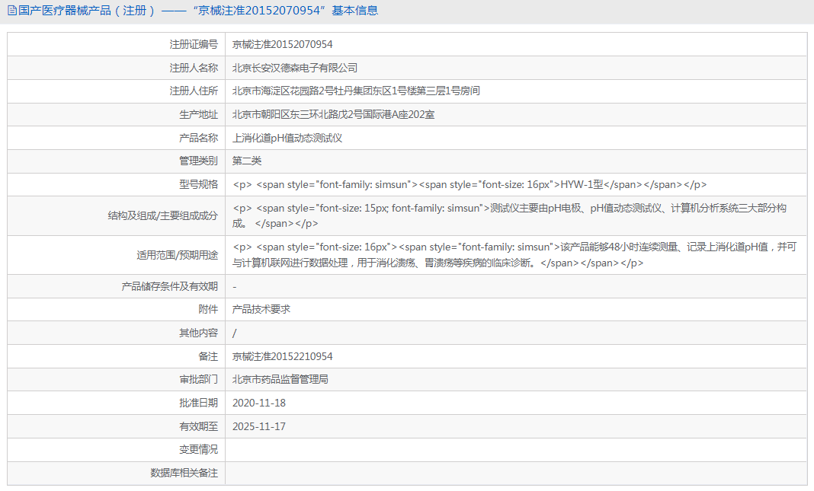
Task: Open the 产品技术要求 attachment text
Action: 261,309
